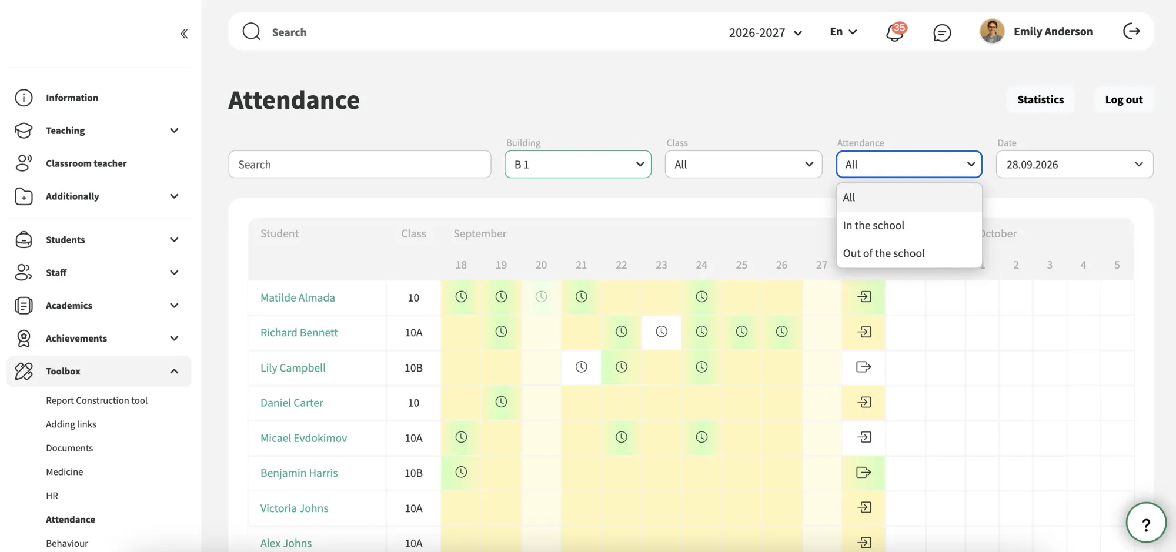
Task: Expand the Additionally menu section
Action: [x=99, y=196]
